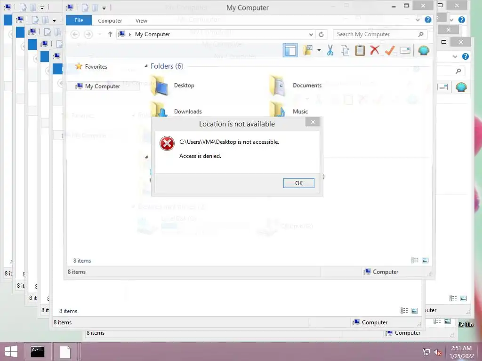Switch to the View ribbon tab
The width and height of the screenshot is (482, 361).
(141, 21)
